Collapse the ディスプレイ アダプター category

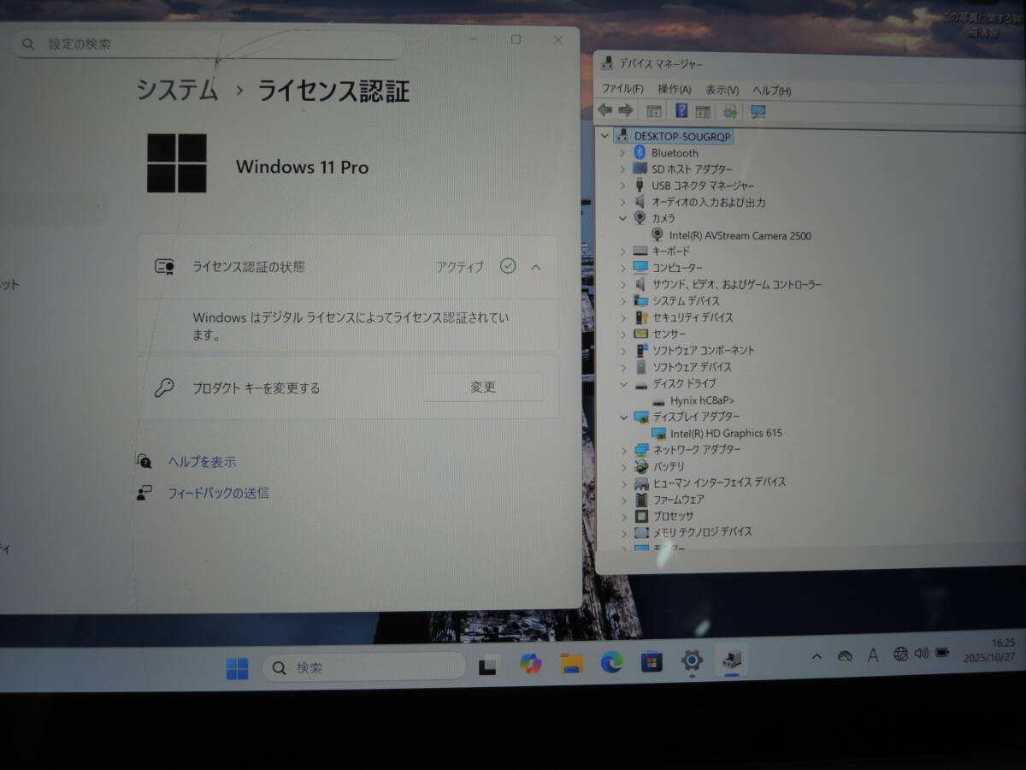pyautogui.click(x=622, y=417)
